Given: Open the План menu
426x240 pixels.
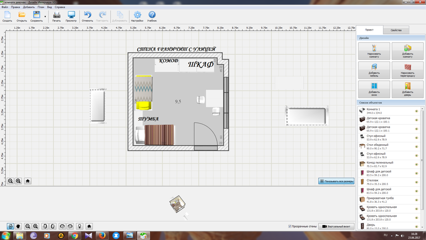Looking at the screenshot, I should point(40,7).
